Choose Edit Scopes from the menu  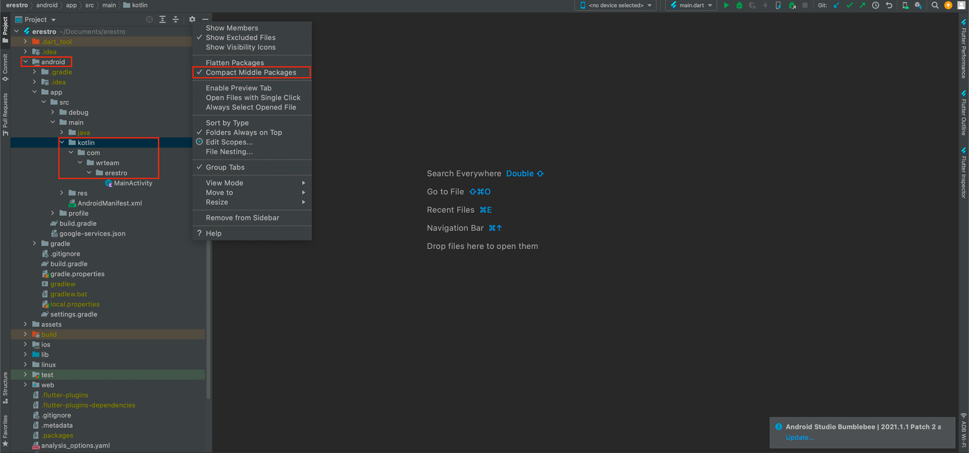[x=229, y=142]
